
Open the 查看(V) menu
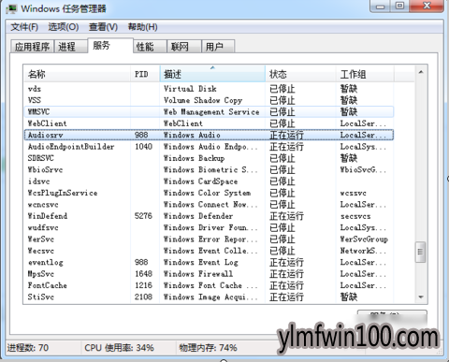(103, 27)
